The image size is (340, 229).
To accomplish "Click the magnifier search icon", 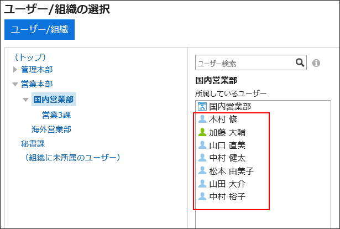I will (x=300, y=63).
